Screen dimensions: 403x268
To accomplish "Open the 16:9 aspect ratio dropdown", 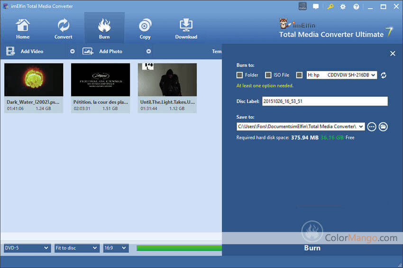I will point(116,248).
